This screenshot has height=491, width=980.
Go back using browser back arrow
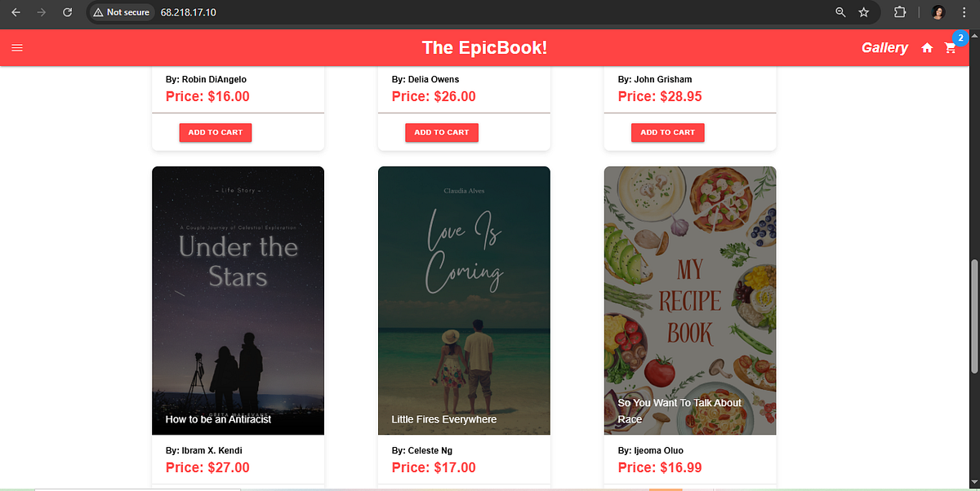pyautogui.click(x=16, y=12)
